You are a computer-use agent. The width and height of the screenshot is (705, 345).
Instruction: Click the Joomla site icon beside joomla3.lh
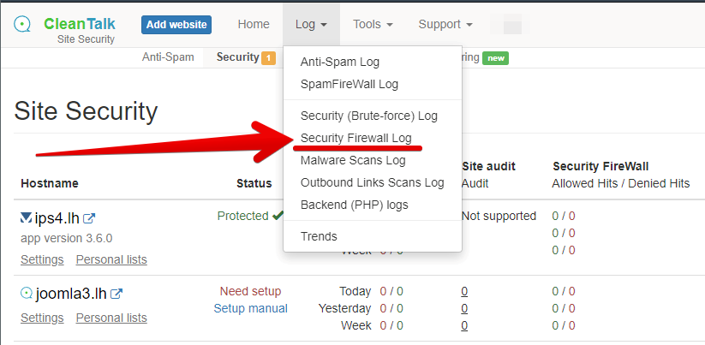pos(27,294)
